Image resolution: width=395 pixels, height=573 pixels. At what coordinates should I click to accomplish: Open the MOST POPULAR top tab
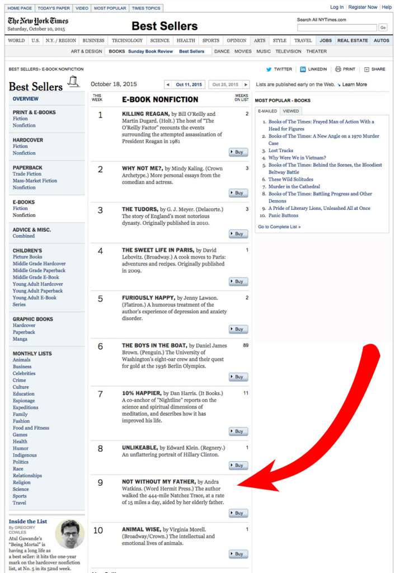click(110, 8)
